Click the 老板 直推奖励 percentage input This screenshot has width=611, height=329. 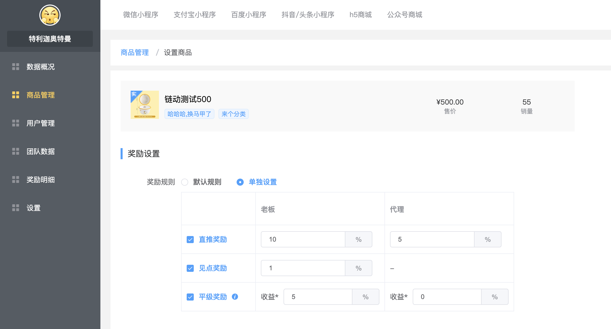tap(303, 239)
